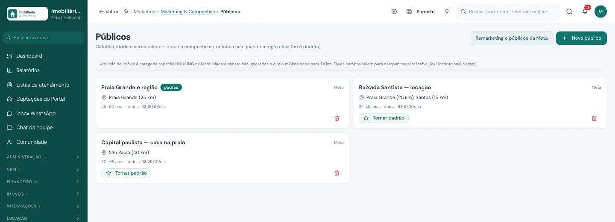Screen dimensions: 615x222
Task: Open notifications bell with 28 badge
Action: pos(585,12)
